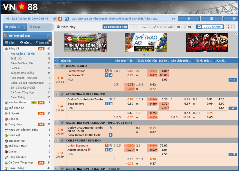Play the announcement ticker
239x171 pixels.
(55, 19)
